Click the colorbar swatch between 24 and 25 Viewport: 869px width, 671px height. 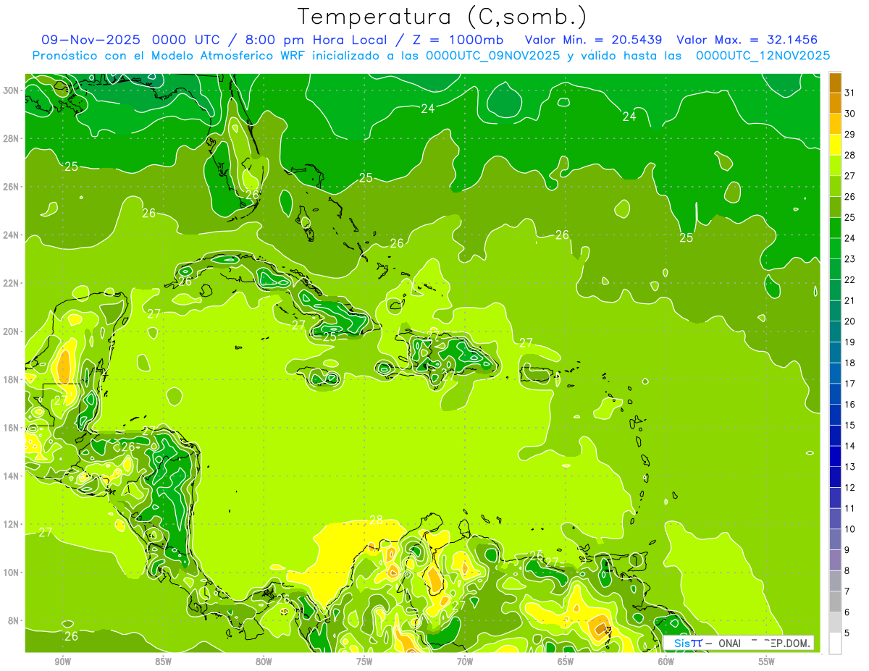[x=835, y=228]
